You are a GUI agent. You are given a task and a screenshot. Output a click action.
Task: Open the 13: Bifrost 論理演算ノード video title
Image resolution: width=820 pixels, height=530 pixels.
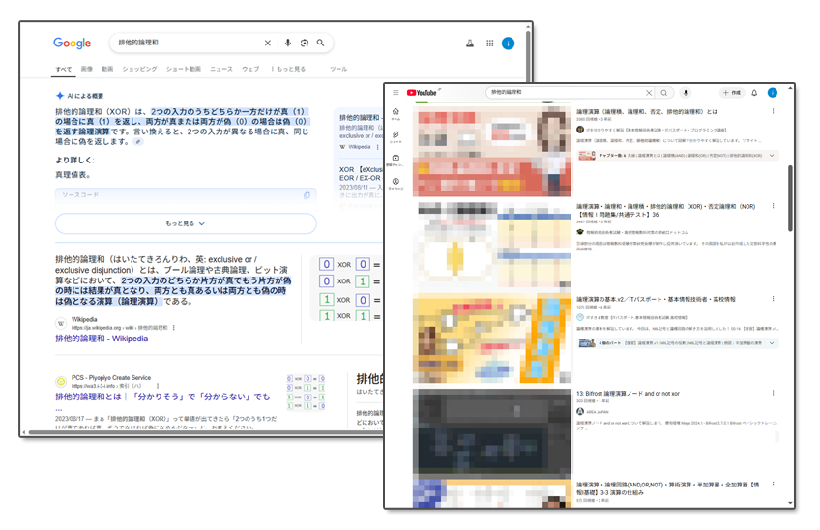628,394
